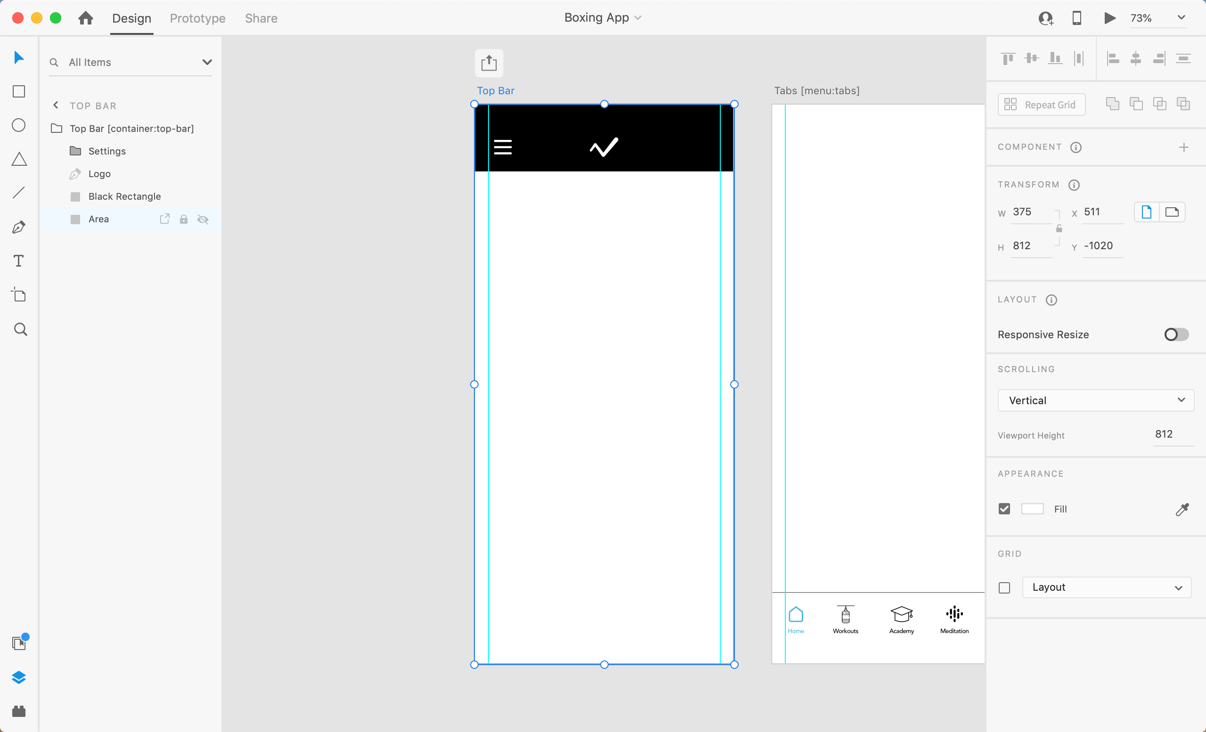Open the Scrolling Vertical dropdown

(x=1096, y=400)
